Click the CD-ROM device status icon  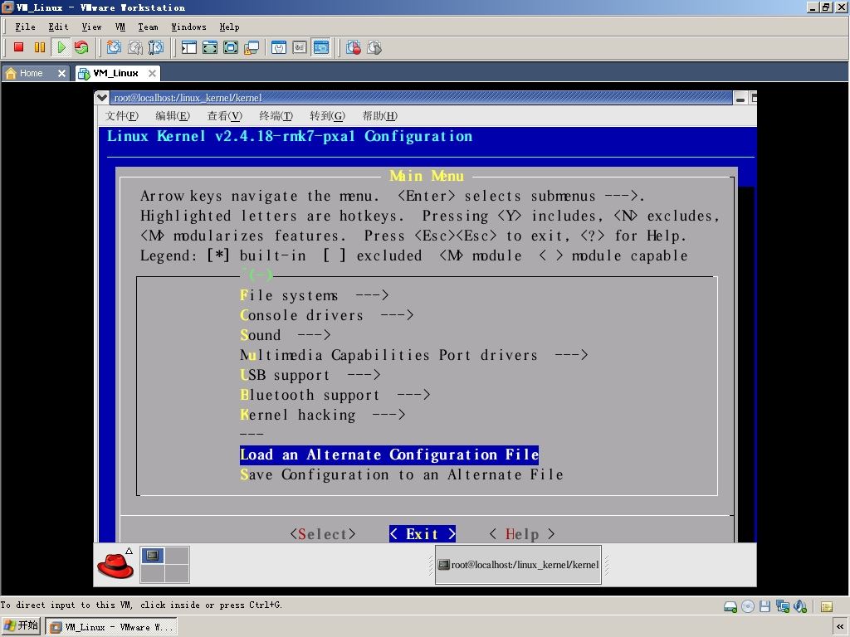tap(748, 606)
